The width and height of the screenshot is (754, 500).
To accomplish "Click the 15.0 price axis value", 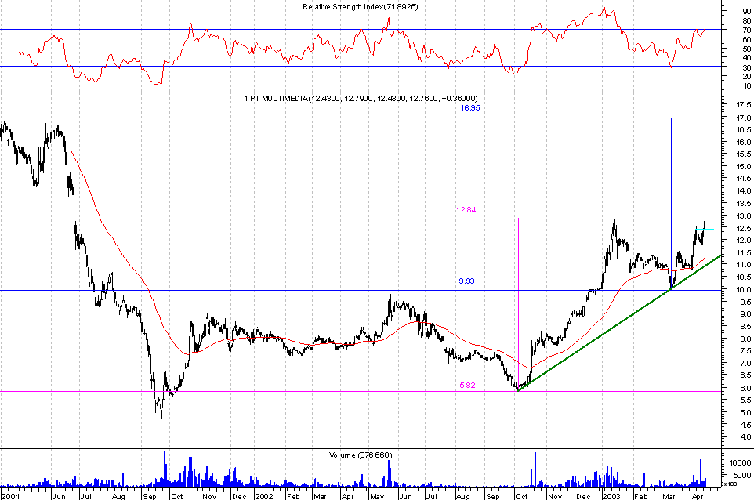I will 744,166.
